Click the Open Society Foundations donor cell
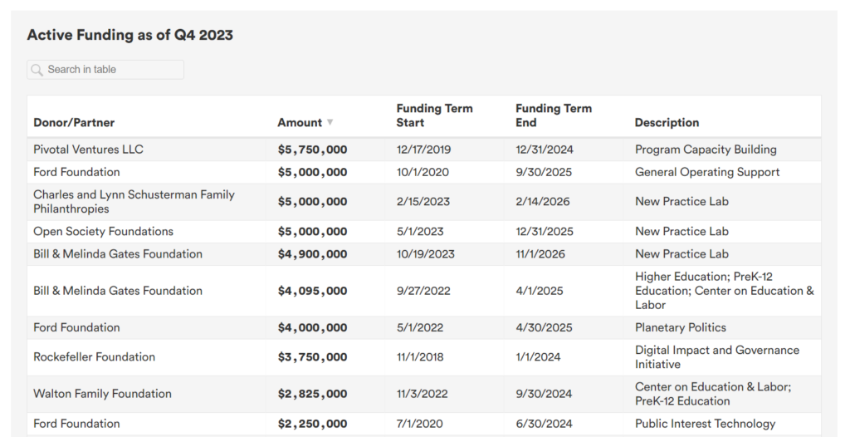This screenshot has width=850, height=437. point(104,231)
